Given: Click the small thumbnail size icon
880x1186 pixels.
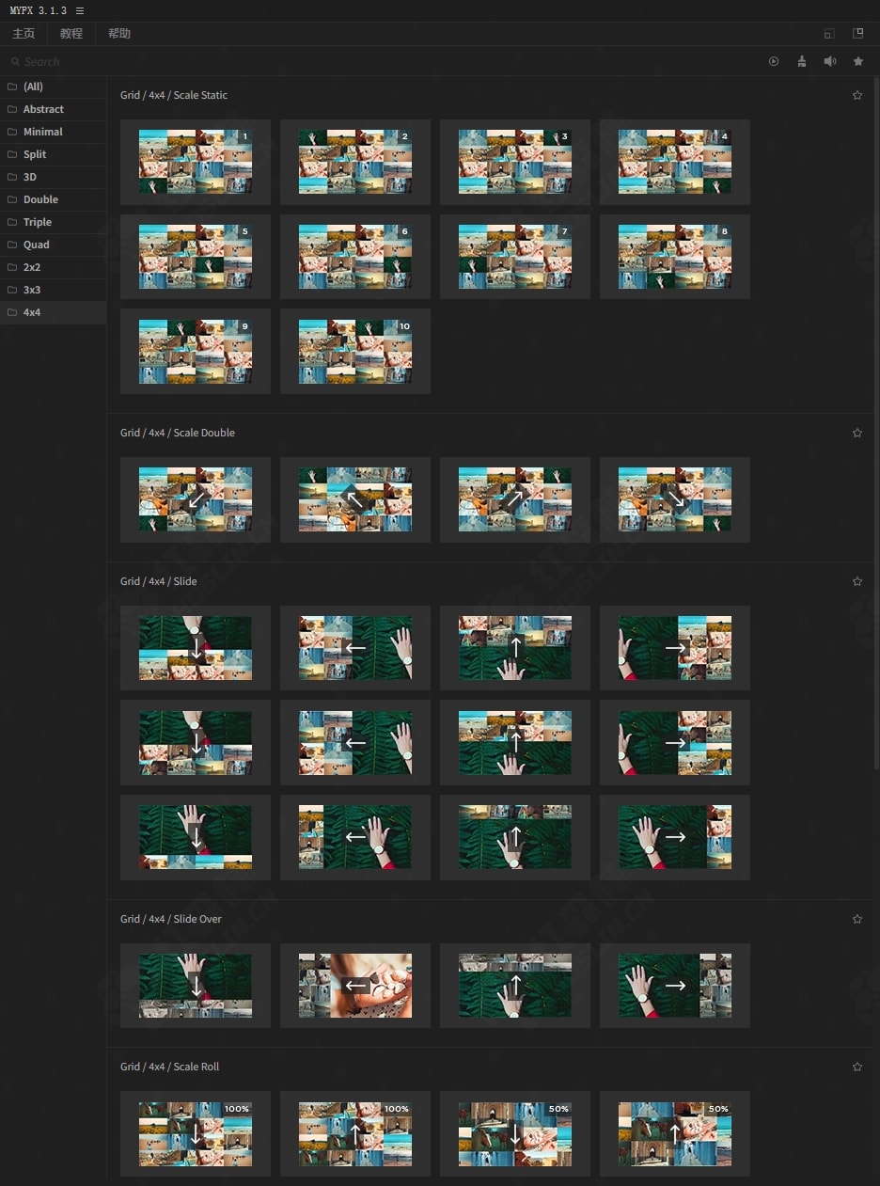Looking at the screenshot, I should 829,34.
